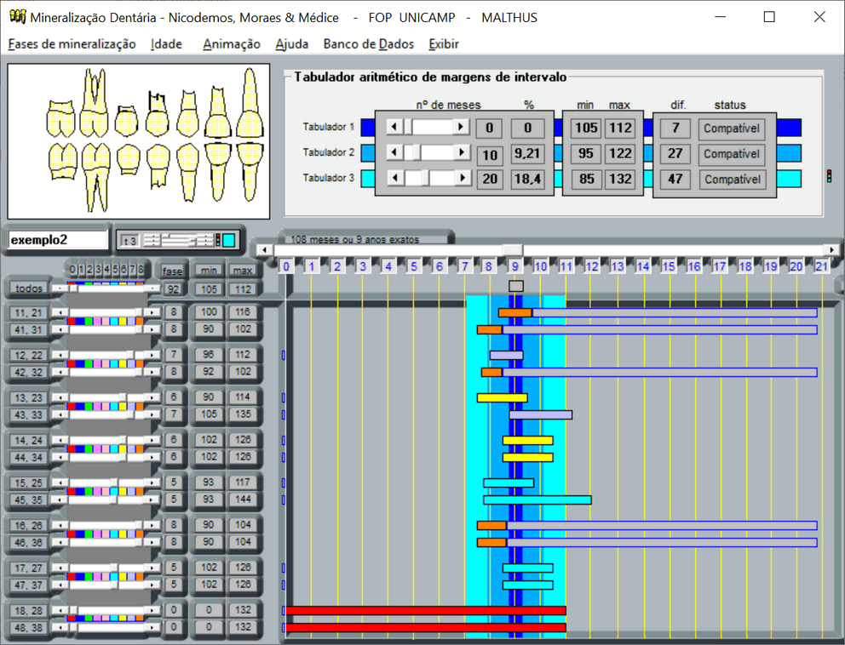The image size is (845, 645).
Task: Open the Banco de Dados menu
Action: pyautogui.click(x=369, y=44)
